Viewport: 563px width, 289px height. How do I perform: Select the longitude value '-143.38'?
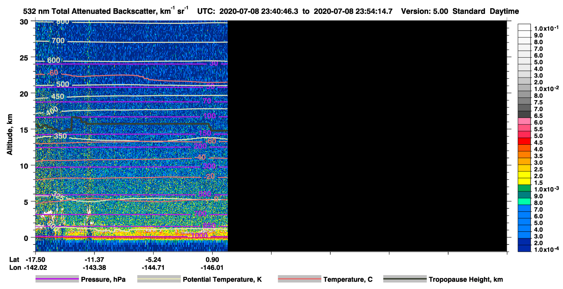click(94, 267)
